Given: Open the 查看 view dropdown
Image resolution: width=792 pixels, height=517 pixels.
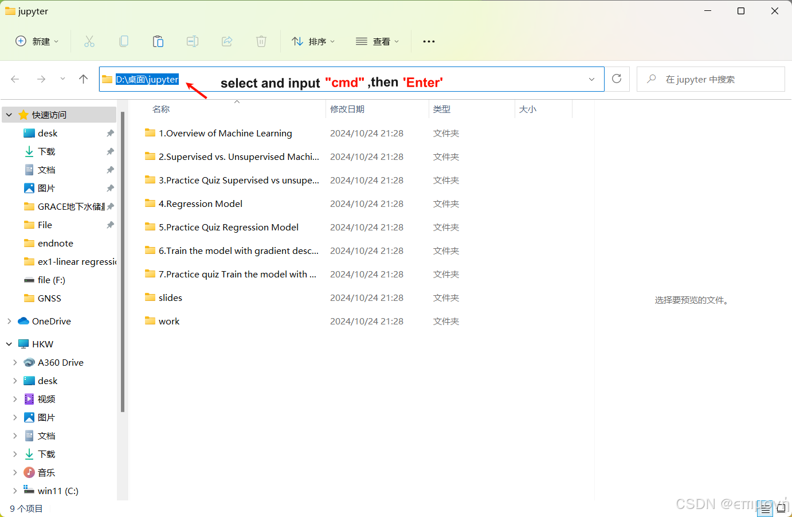Looking at the screenshot, I should pos(377,41).
